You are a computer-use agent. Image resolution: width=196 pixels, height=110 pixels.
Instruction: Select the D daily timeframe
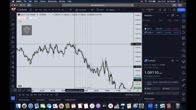point(56,10)
